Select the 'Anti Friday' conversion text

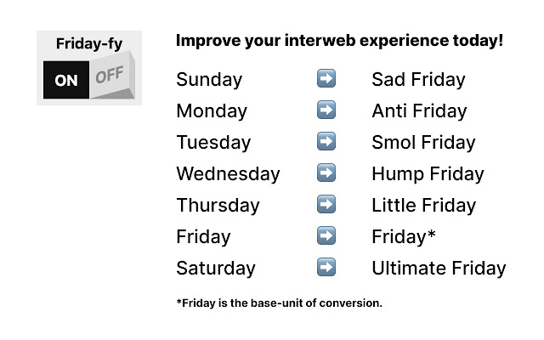419,111
